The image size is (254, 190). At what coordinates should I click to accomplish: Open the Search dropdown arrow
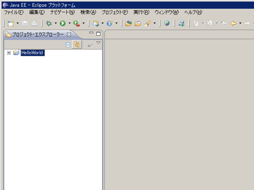click(x=154, y=23)
